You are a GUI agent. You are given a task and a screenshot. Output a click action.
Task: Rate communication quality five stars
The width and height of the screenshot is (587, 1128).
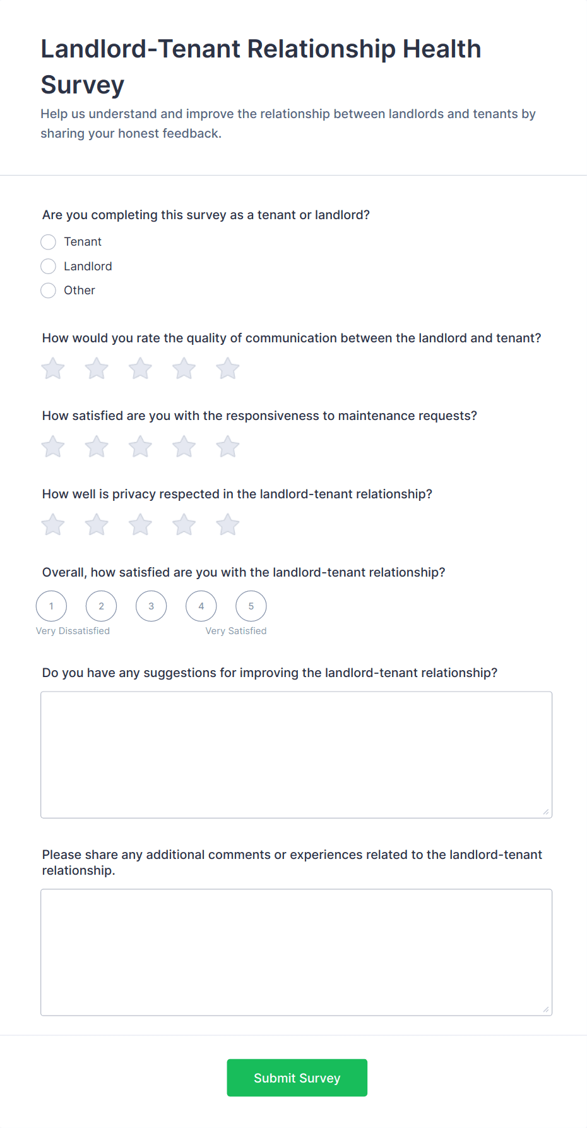(x=227, y=368)
